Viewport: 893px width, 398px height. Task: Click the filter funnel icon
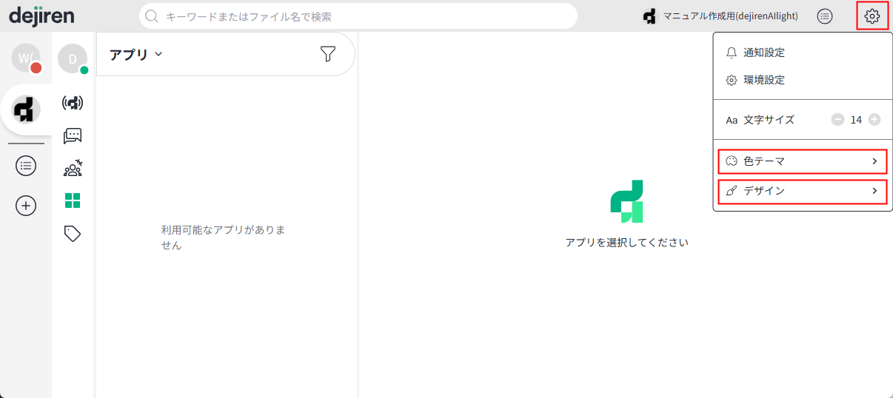click(x=327, y=54)
